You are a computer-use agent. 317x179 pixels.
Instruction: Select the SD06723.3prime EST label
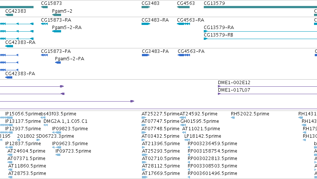coord(55,136)
